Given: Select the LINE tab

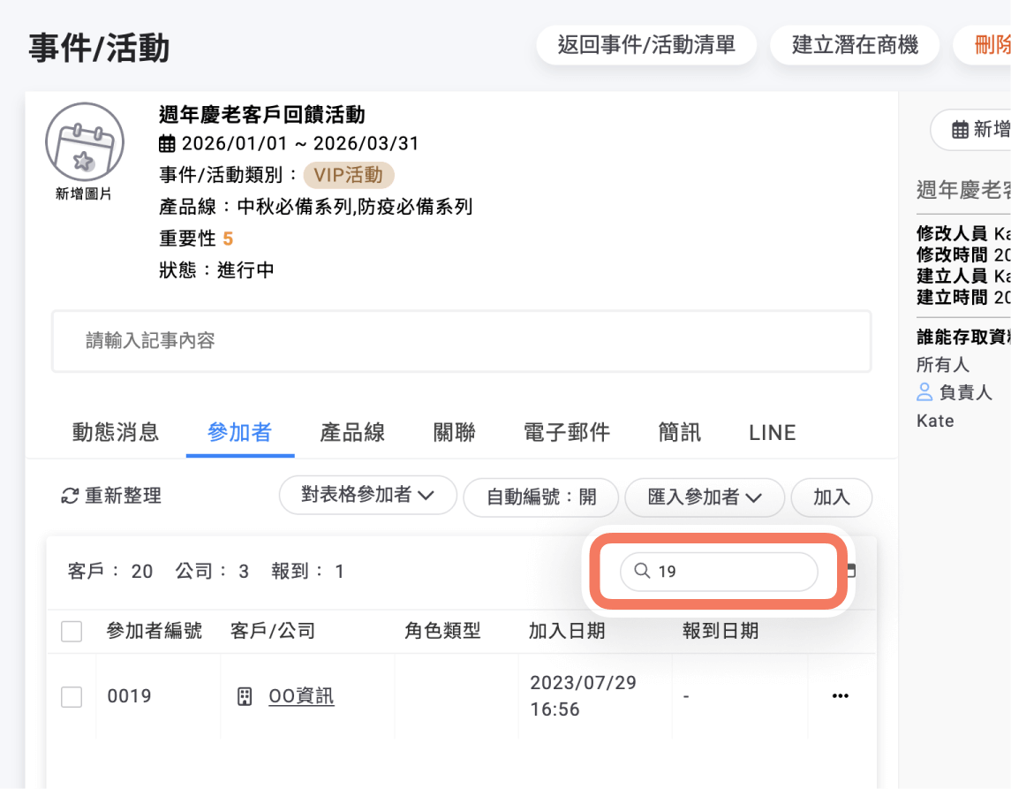Looking at the screenshot, I should 771,433.
